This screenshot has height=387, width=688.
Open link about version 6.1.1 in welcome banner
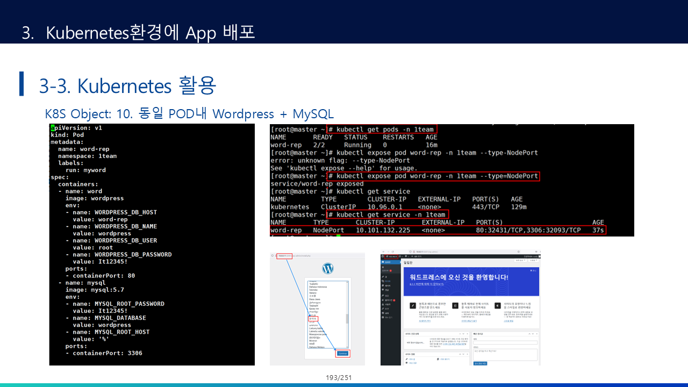point(426,284)
